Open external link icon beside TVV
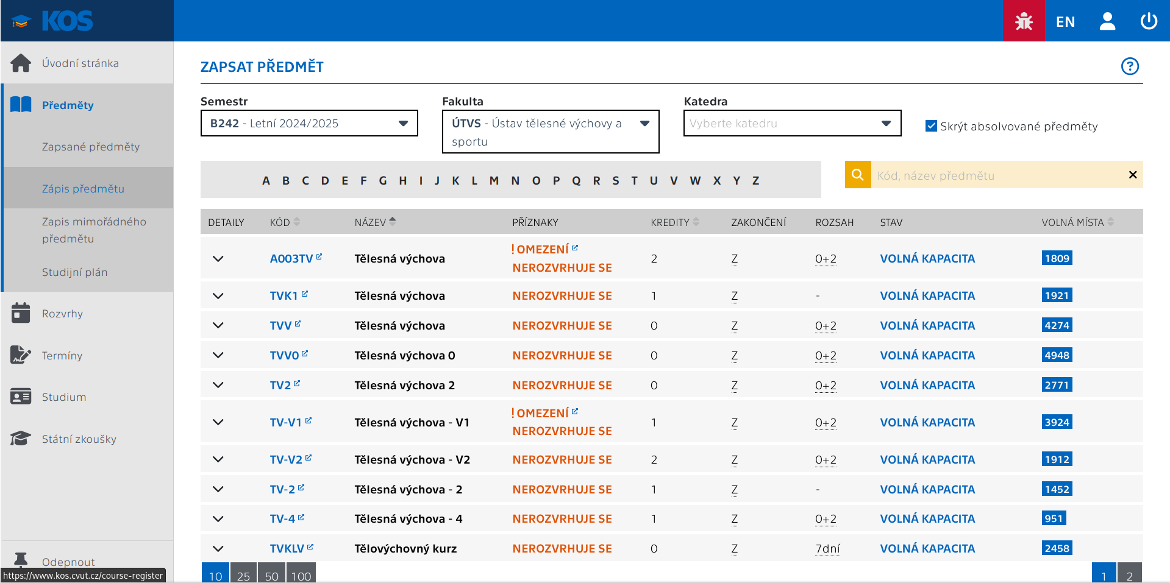Image resolution: width=1170 pixels, height=583 pixels. pos(298,323)
